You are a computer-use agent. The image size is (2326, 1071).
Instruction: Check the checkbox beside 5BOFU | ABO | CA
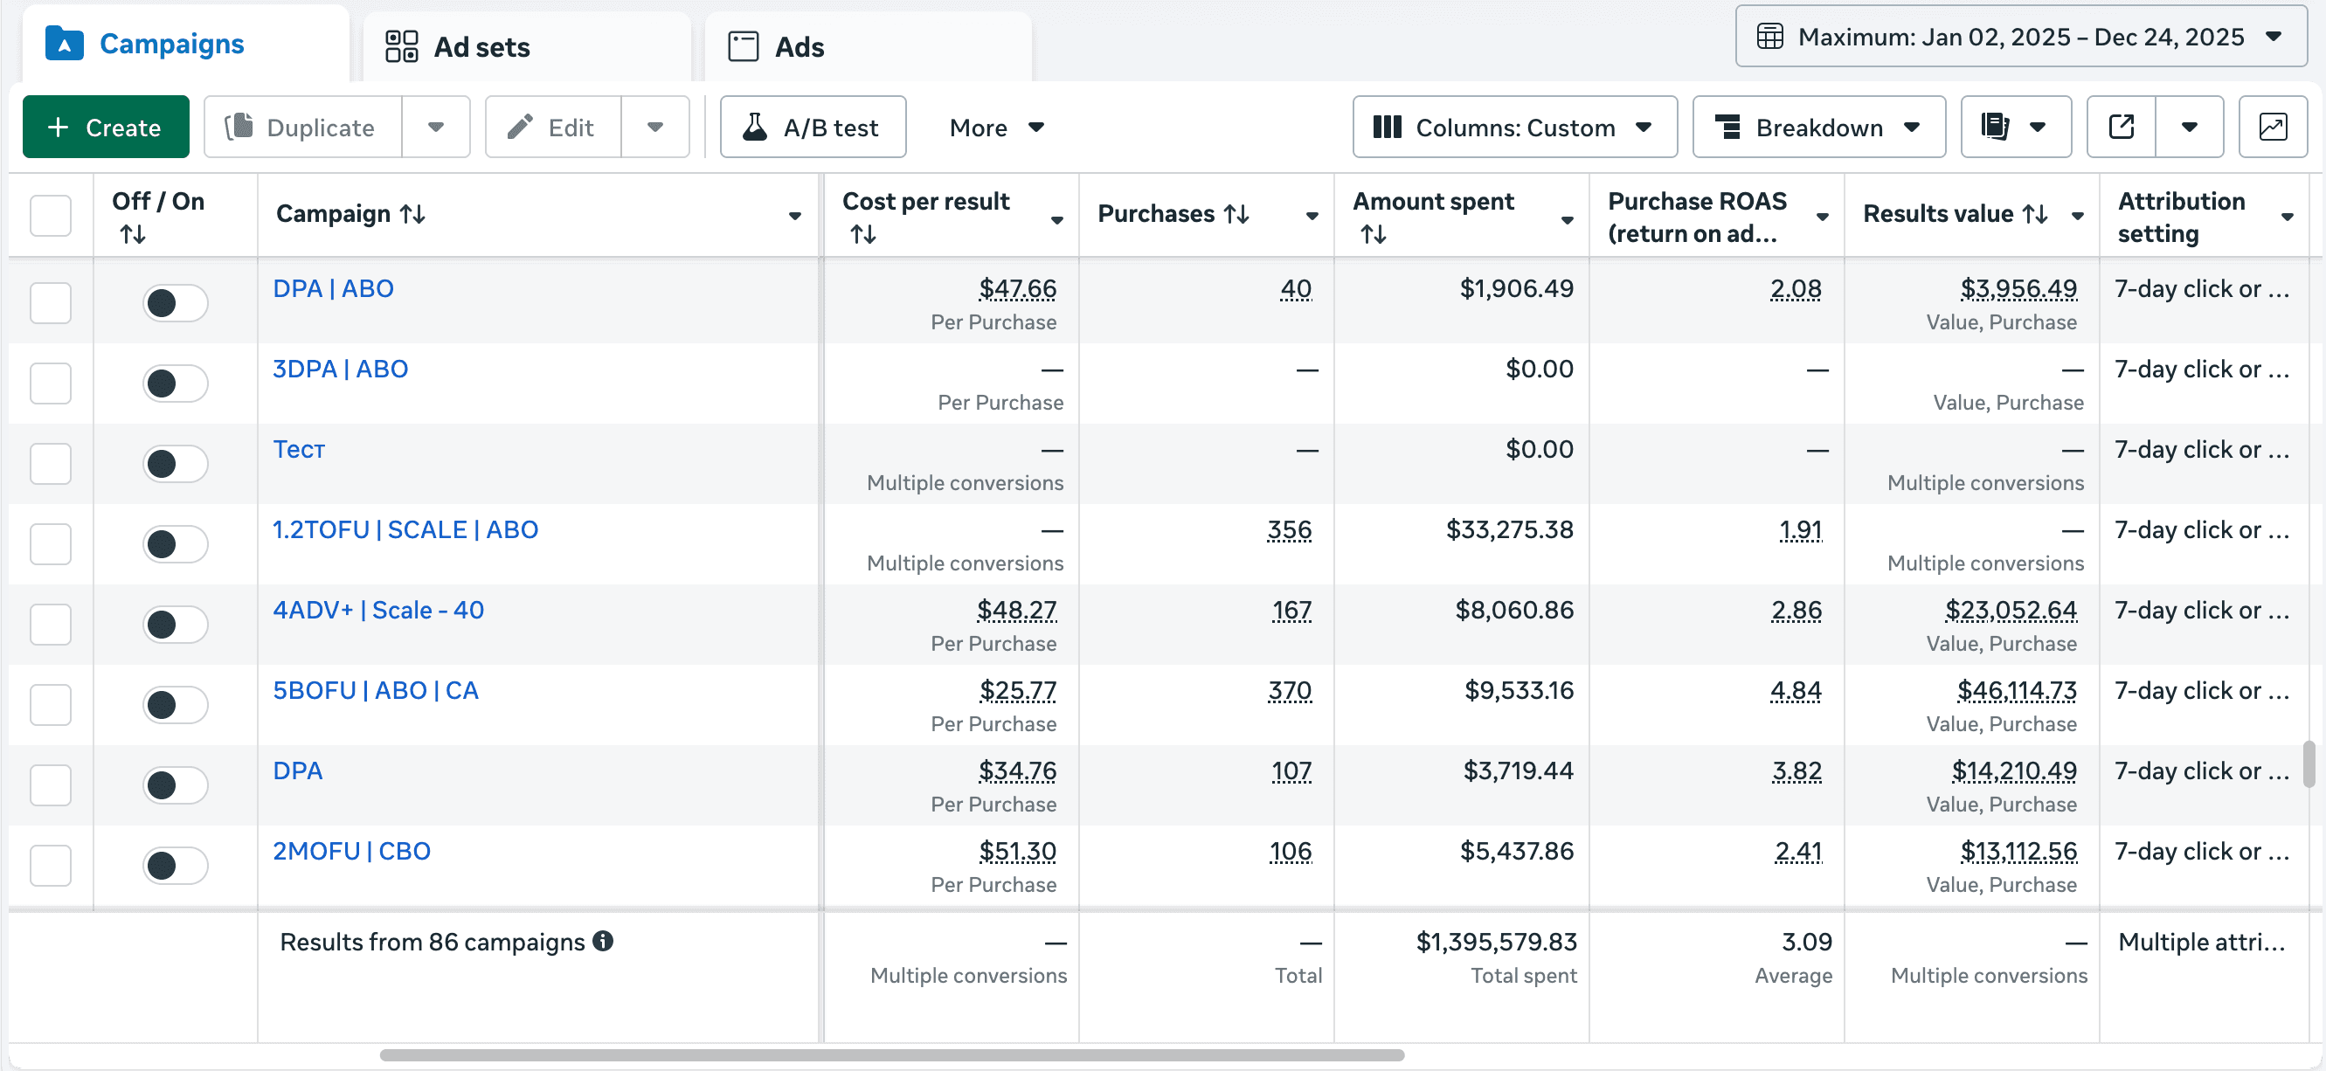[x=51, y=704]
